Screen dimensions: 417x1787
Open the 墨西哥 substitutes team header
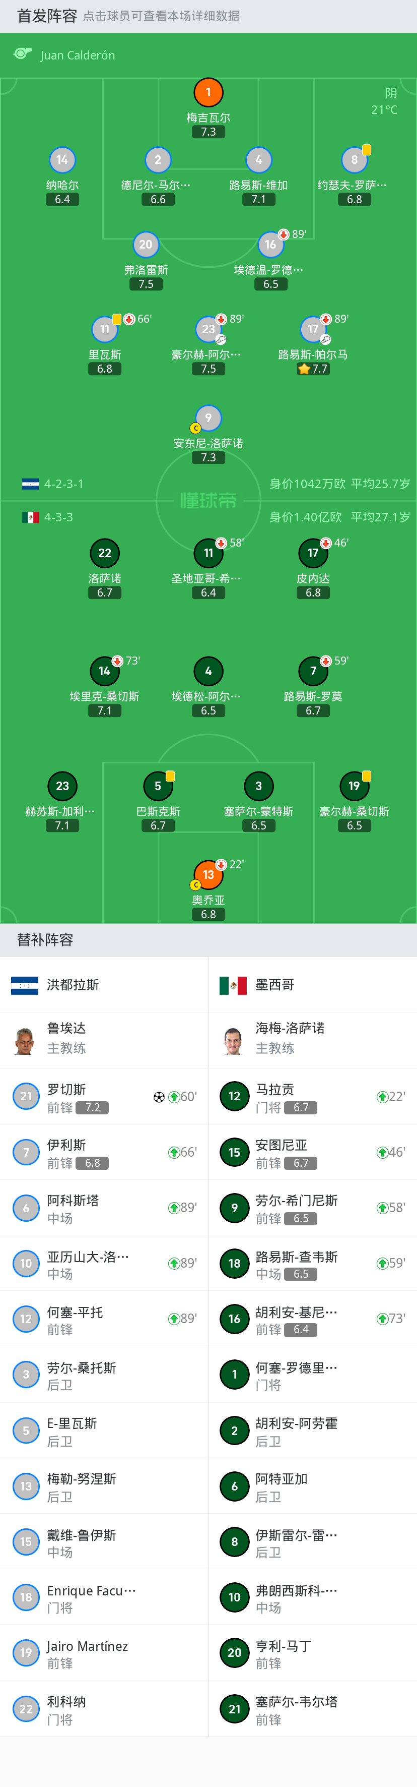(x=312, y=984)
